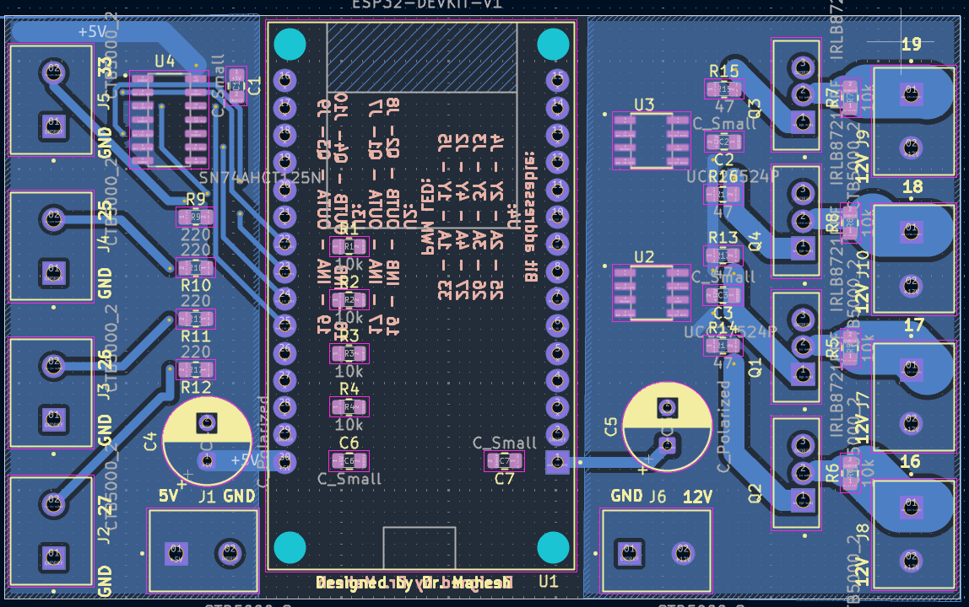Select the '19' silkscreen label

tap(912, 44)
